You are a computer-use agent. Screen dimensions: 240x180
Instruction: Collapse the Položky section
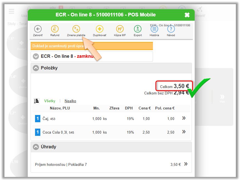36,68
